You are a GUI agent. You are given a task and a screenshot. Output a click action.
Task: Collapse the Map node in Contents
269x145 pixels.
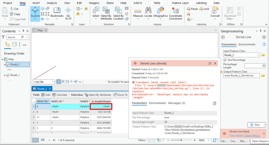click(2, 59)
